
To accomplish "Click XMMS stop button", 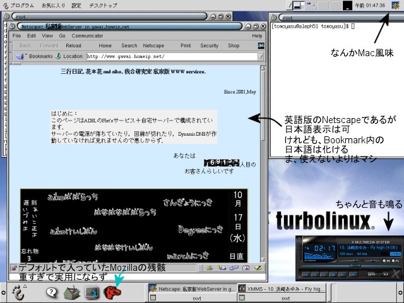I will [333, 275].
